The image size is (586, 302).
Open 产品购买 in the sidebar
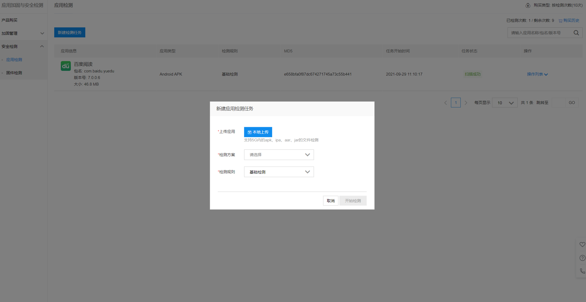click(9, 20)
